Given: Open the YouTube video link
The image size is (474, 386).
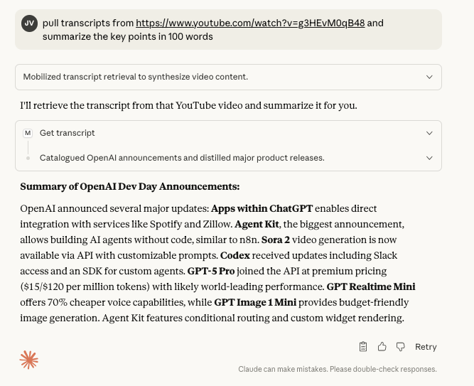Looking at the screenshot, I should click(250, 23).
